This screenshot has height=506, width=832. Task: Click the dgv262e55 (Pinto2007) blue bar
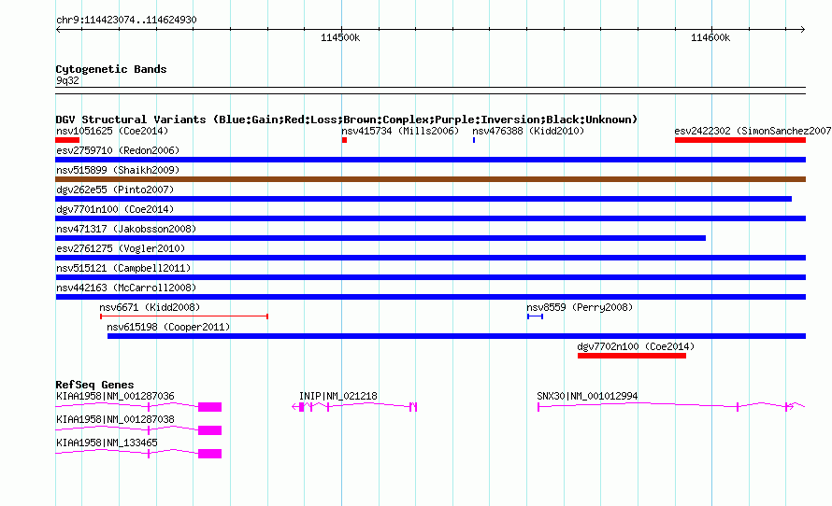423,199
